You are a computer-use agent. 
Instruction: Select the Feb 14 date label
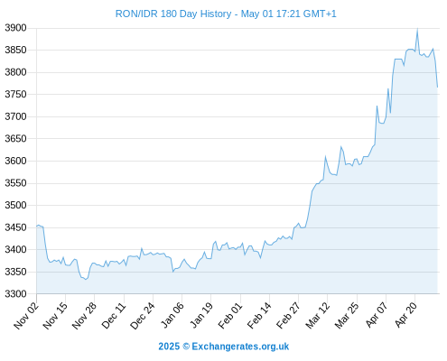259,315
